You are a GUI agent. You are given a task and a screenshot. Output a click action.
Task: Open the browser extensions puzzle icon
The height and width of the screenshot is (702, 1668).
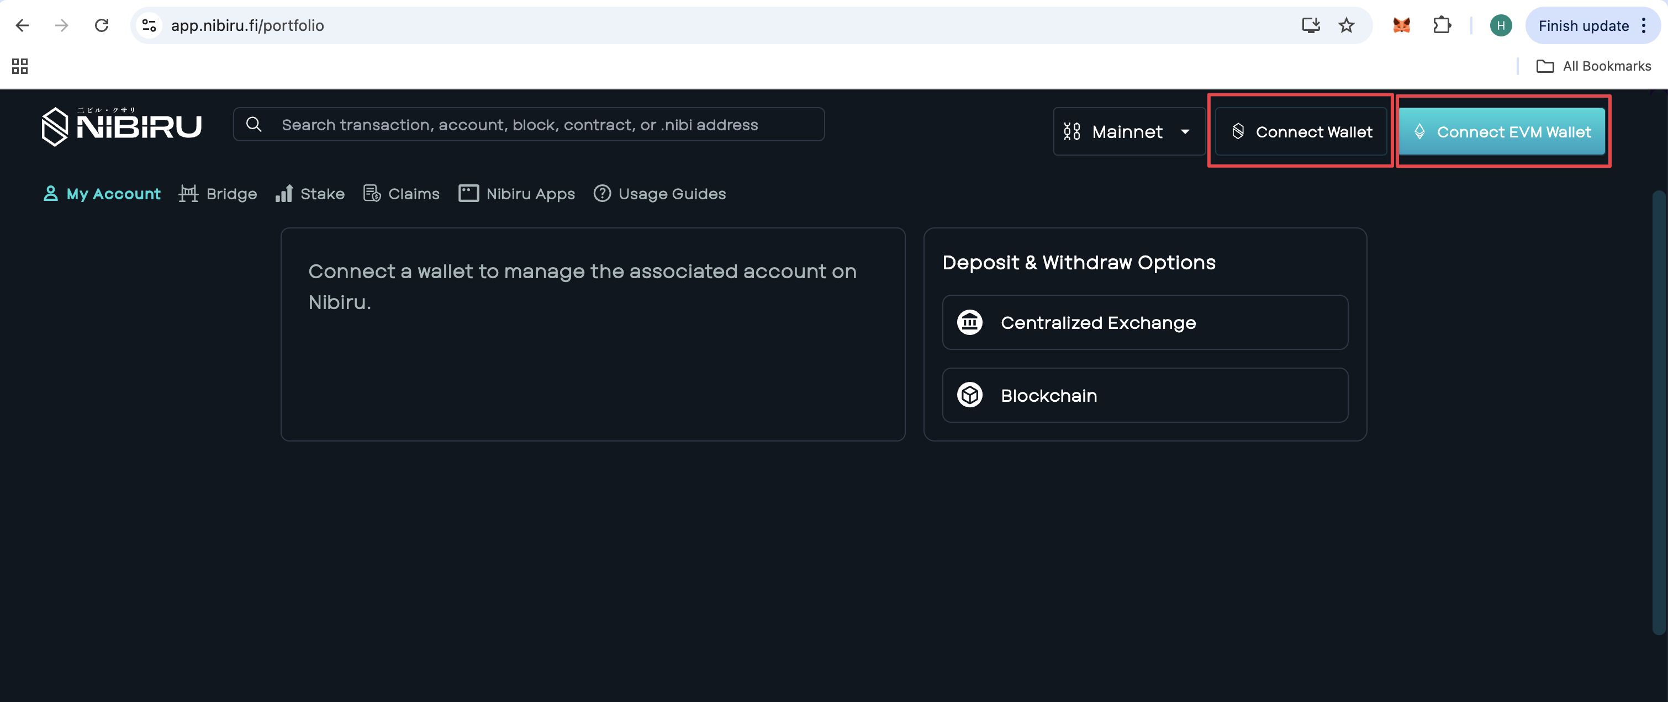[1442, 26]
